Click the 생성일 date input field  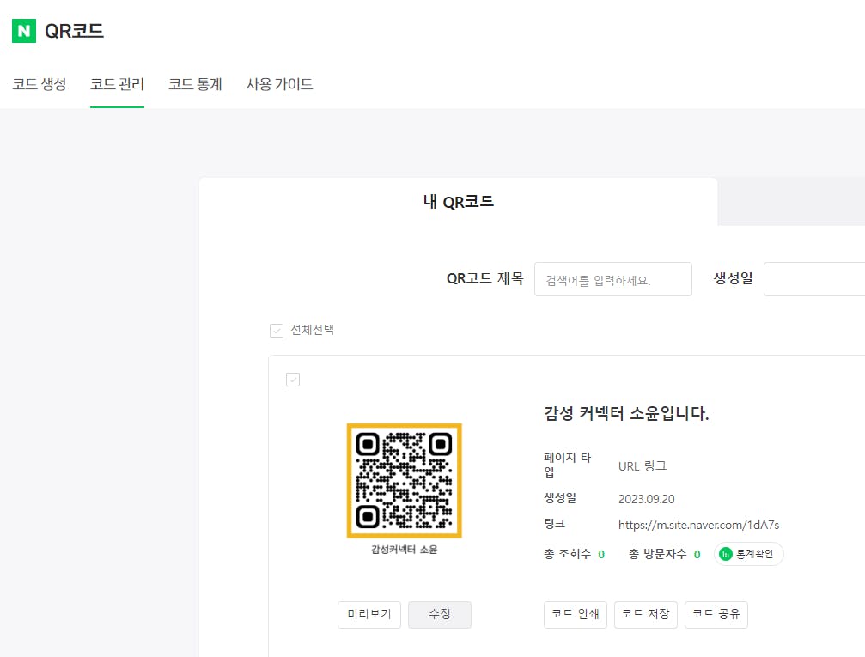tap(814, 279)
